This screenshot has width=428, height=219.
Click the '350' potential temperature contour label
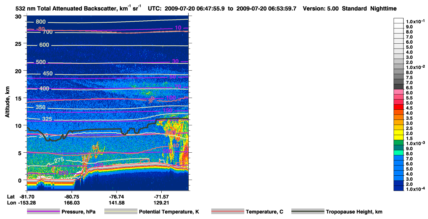click(41, 107)
